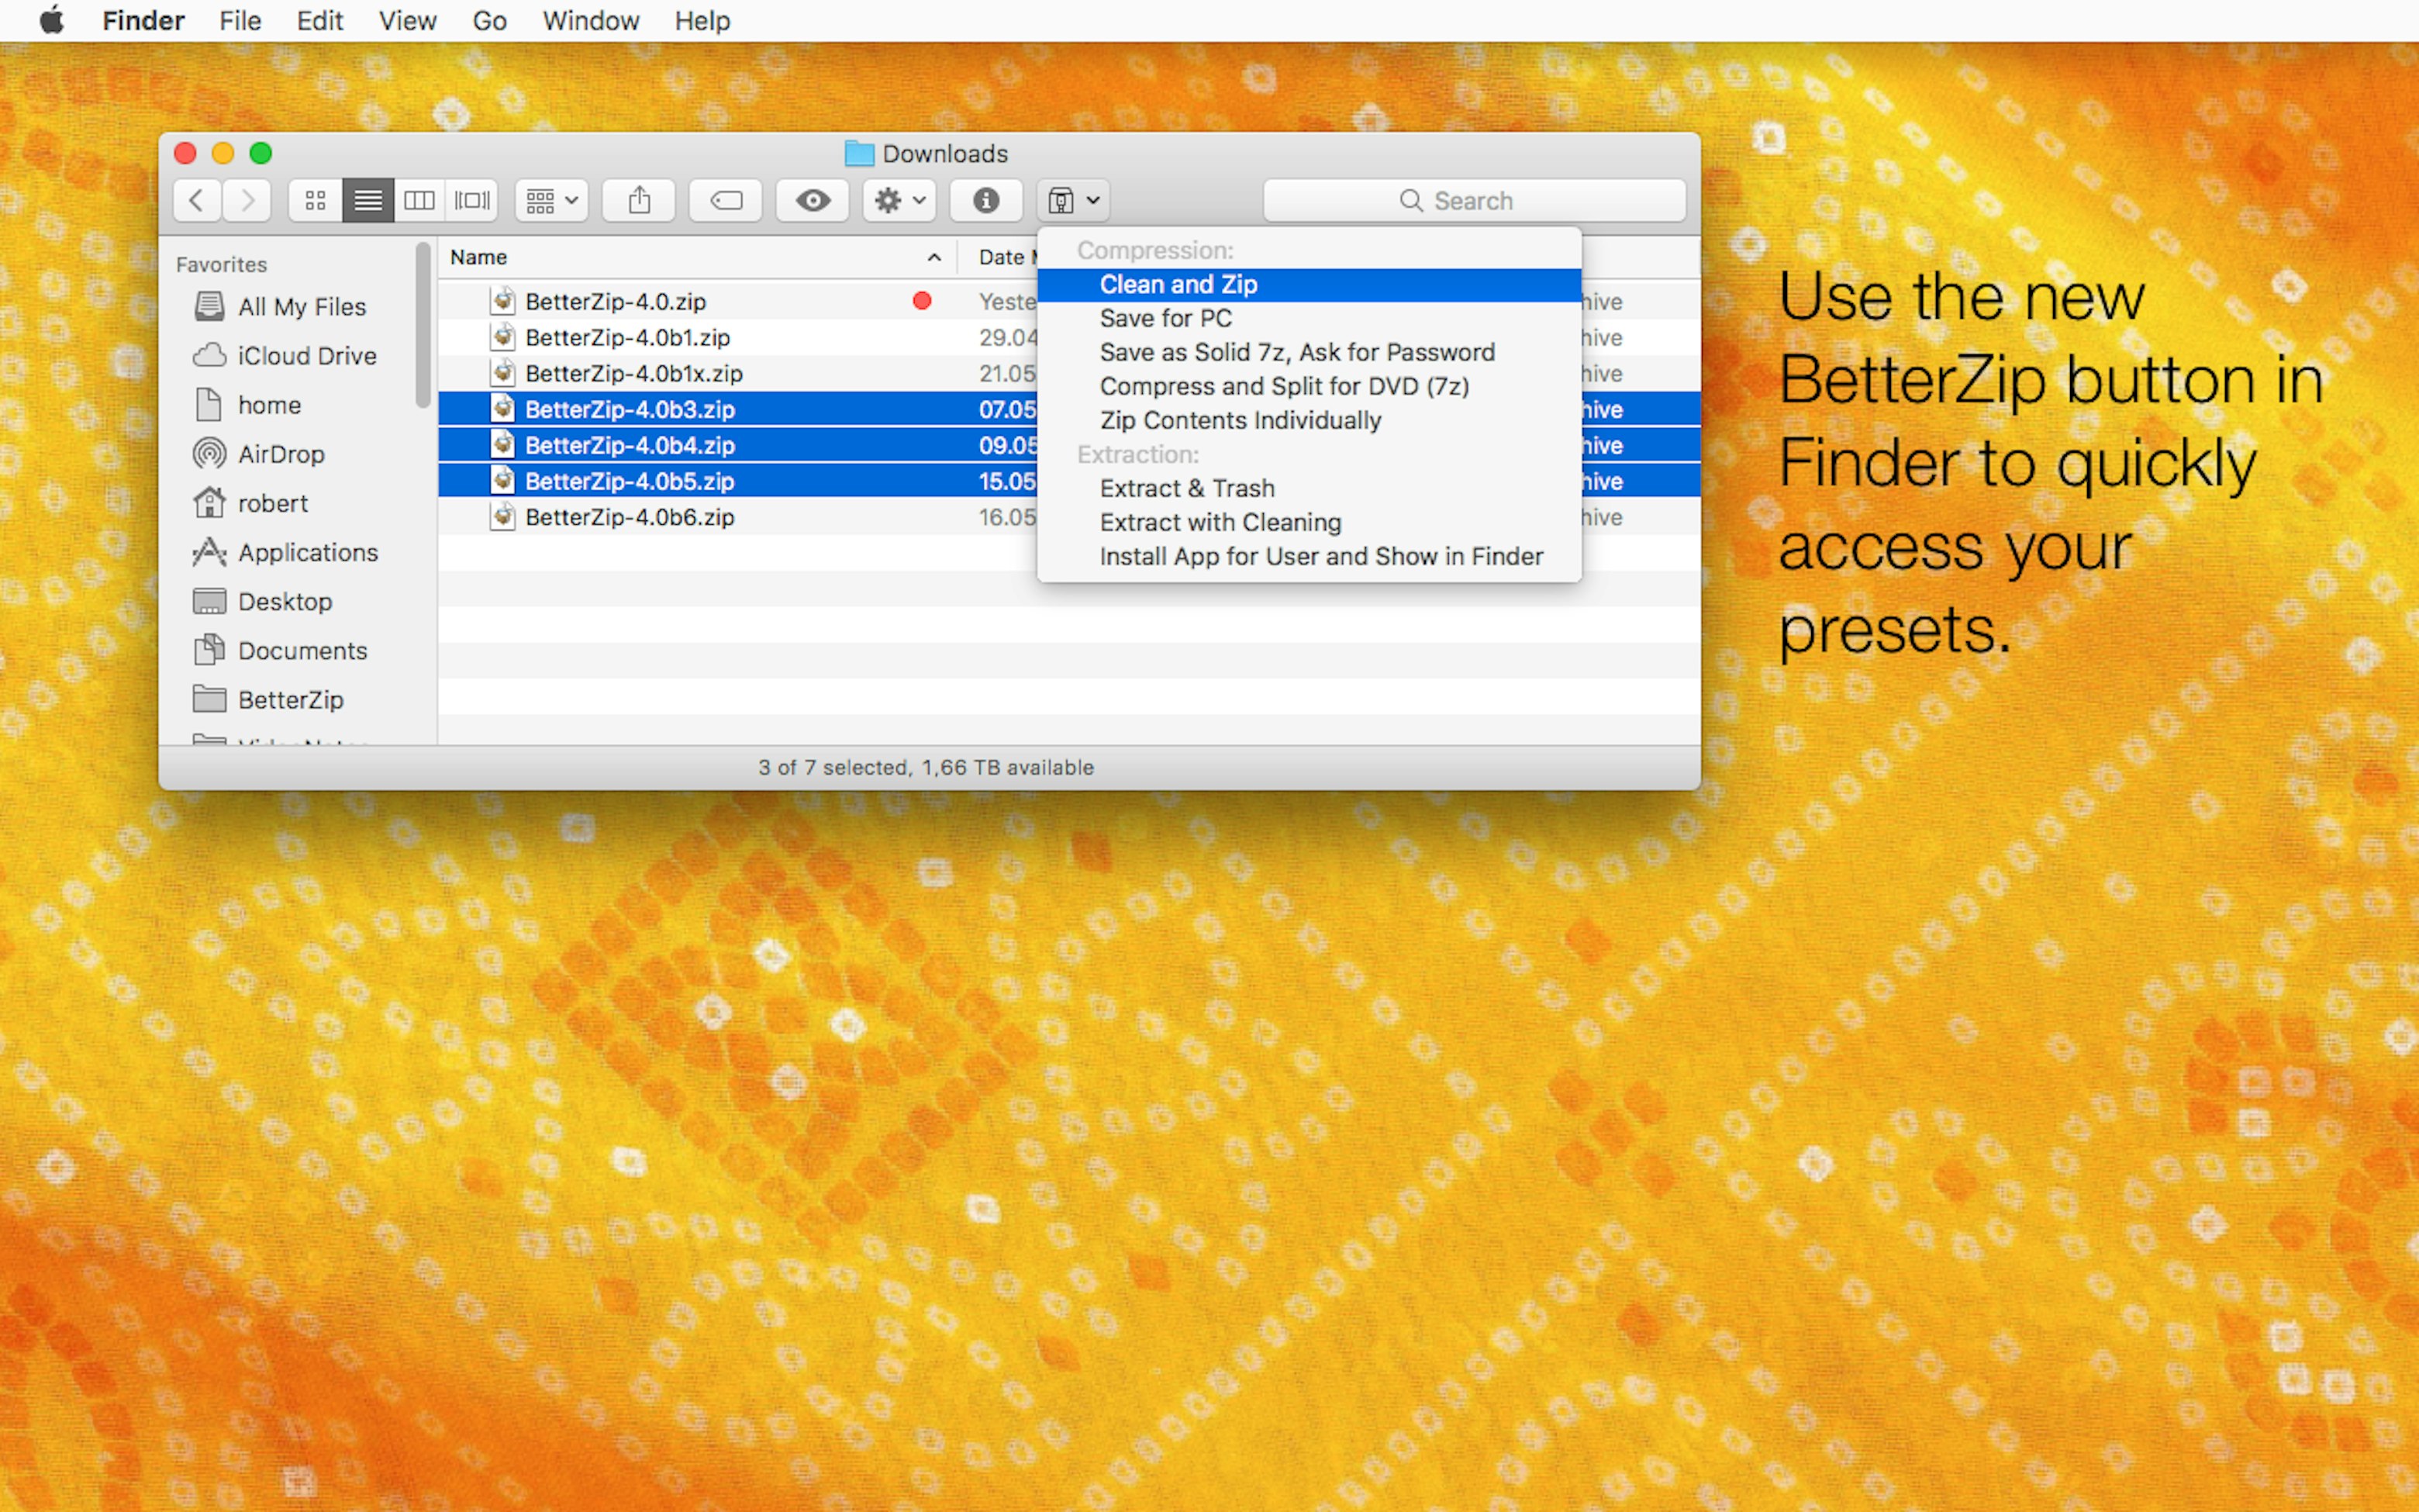
Task: Click the Share toolbar icon
Action: point(639,200)
